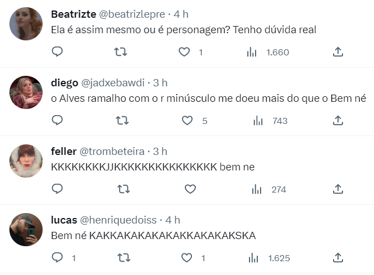Open lucas's avatar photo
This screenshot has height=275, width=374.
click(x=26, y=230)
